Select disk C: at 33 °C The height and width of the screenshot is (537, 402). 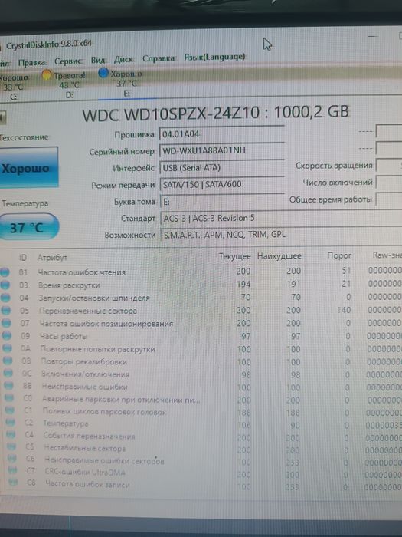pyautogui.click(x=15, y=87)
